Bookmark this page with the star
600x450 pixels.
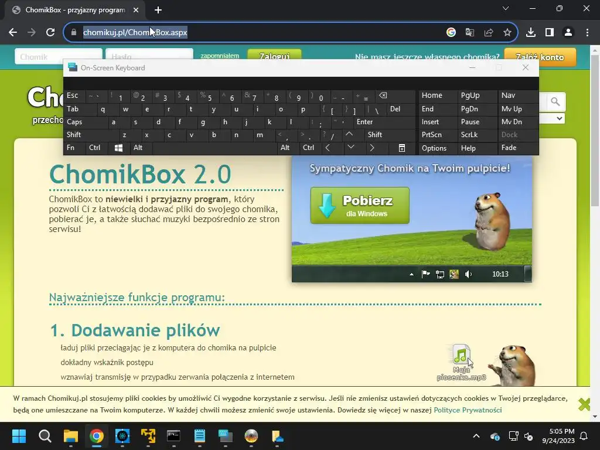[x=507, y=33]
